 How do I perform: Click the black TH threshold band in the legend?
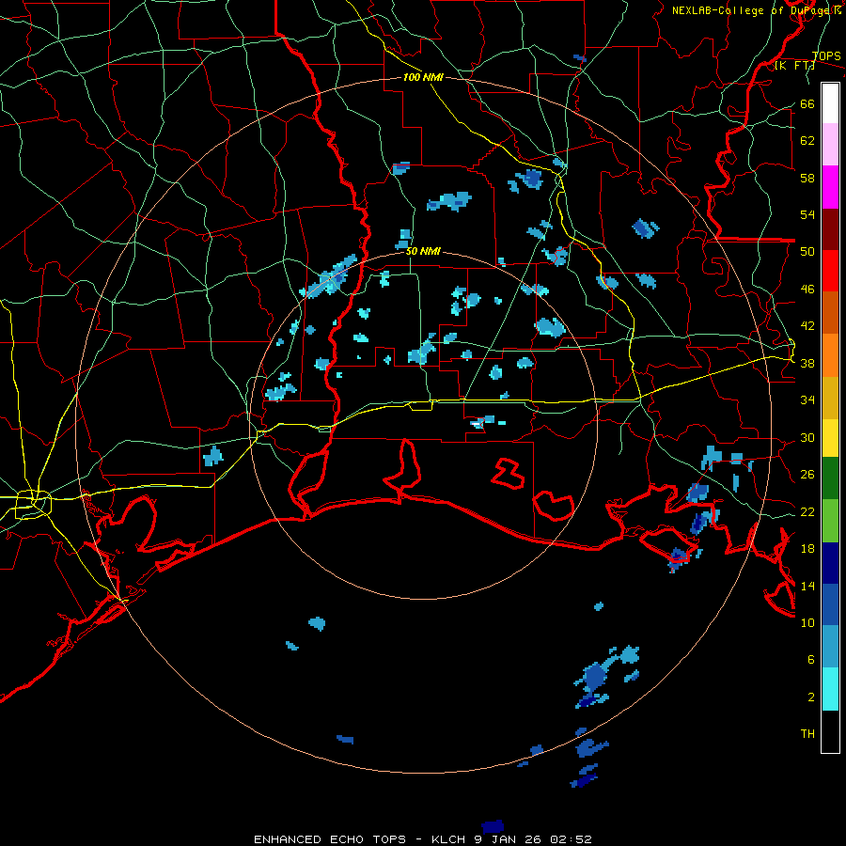click(830, 731)
